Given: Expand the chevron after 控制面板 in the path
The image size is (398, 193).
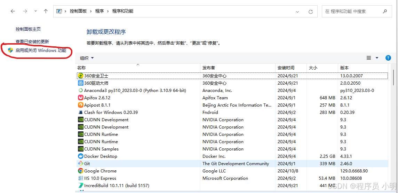Looking at the screenshot, I should (x=91, y=11).
